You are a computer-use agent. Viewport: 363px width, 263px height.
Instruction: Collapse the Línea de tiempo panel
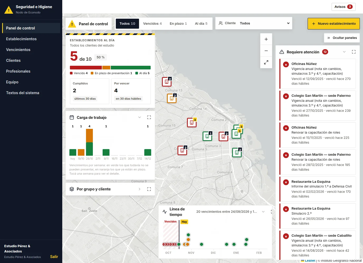263,212
